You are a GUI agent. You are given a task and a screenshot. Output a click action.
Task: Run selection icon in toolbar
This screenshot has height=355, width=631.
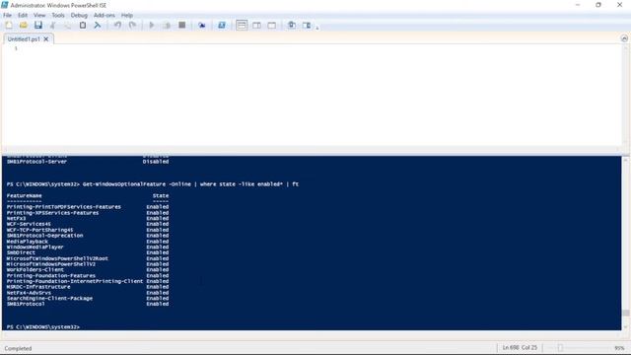pyautogui.click(x=167, y=25)
